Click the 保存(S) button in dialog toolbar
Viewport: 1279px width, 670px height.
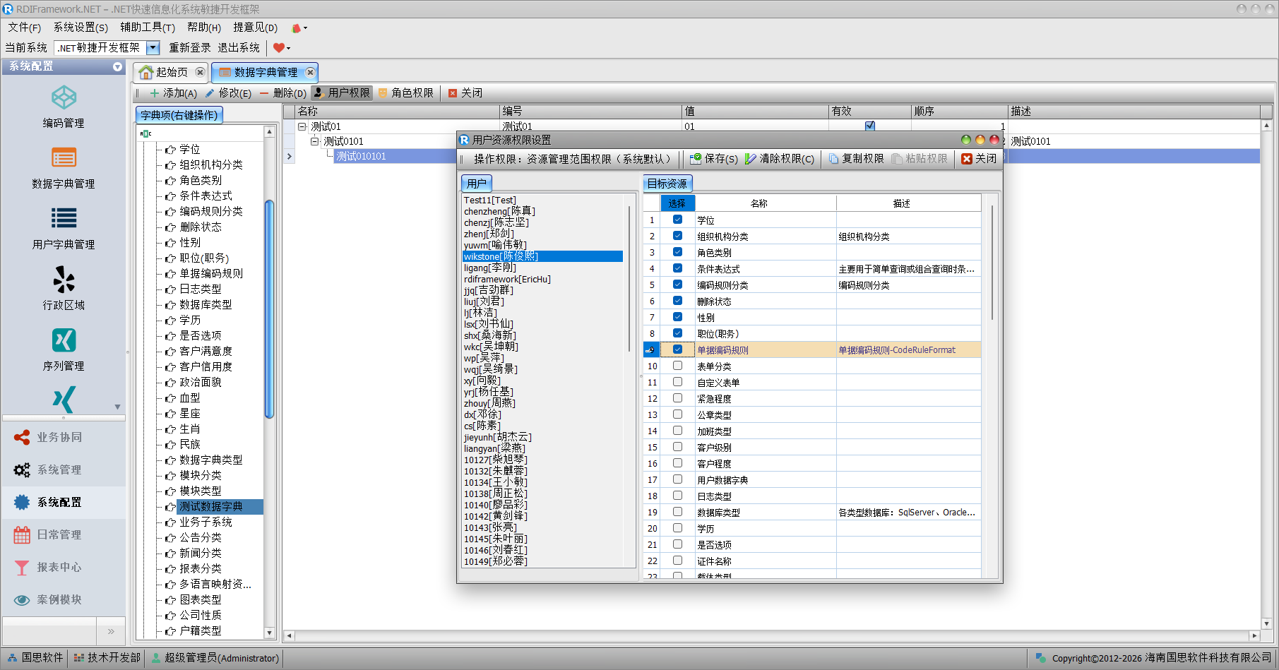[x=714, y=159]
